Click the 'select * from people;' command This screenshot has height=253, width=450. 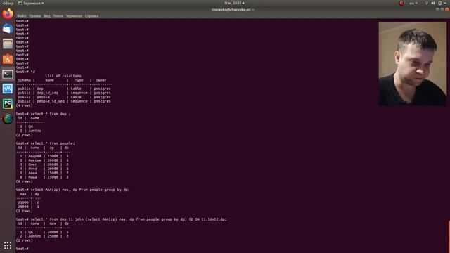[x=45, y=143]
